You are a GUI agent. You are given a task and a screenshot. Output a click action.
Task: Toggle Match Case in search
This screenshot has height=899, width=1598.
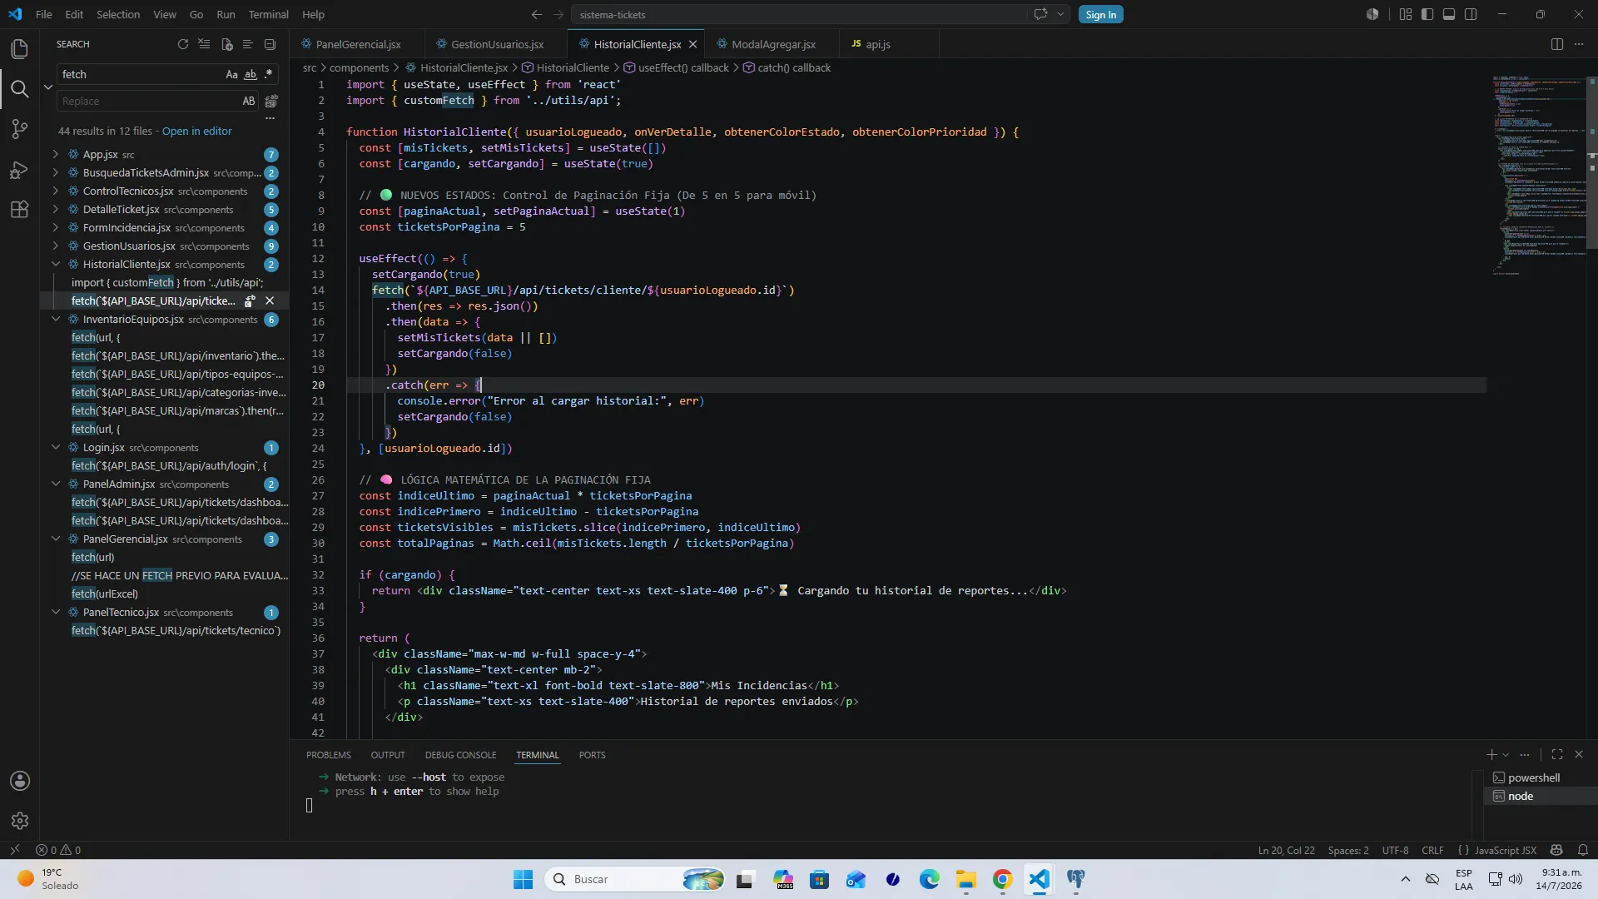pos(231,74)
